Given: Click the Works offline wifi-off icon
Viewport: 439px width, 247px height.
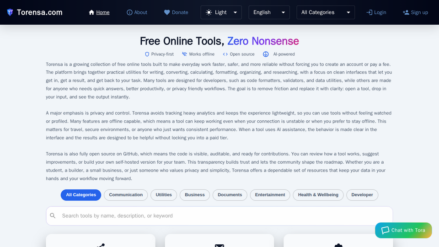Looking at the screenshot, I should coord(184,54).
